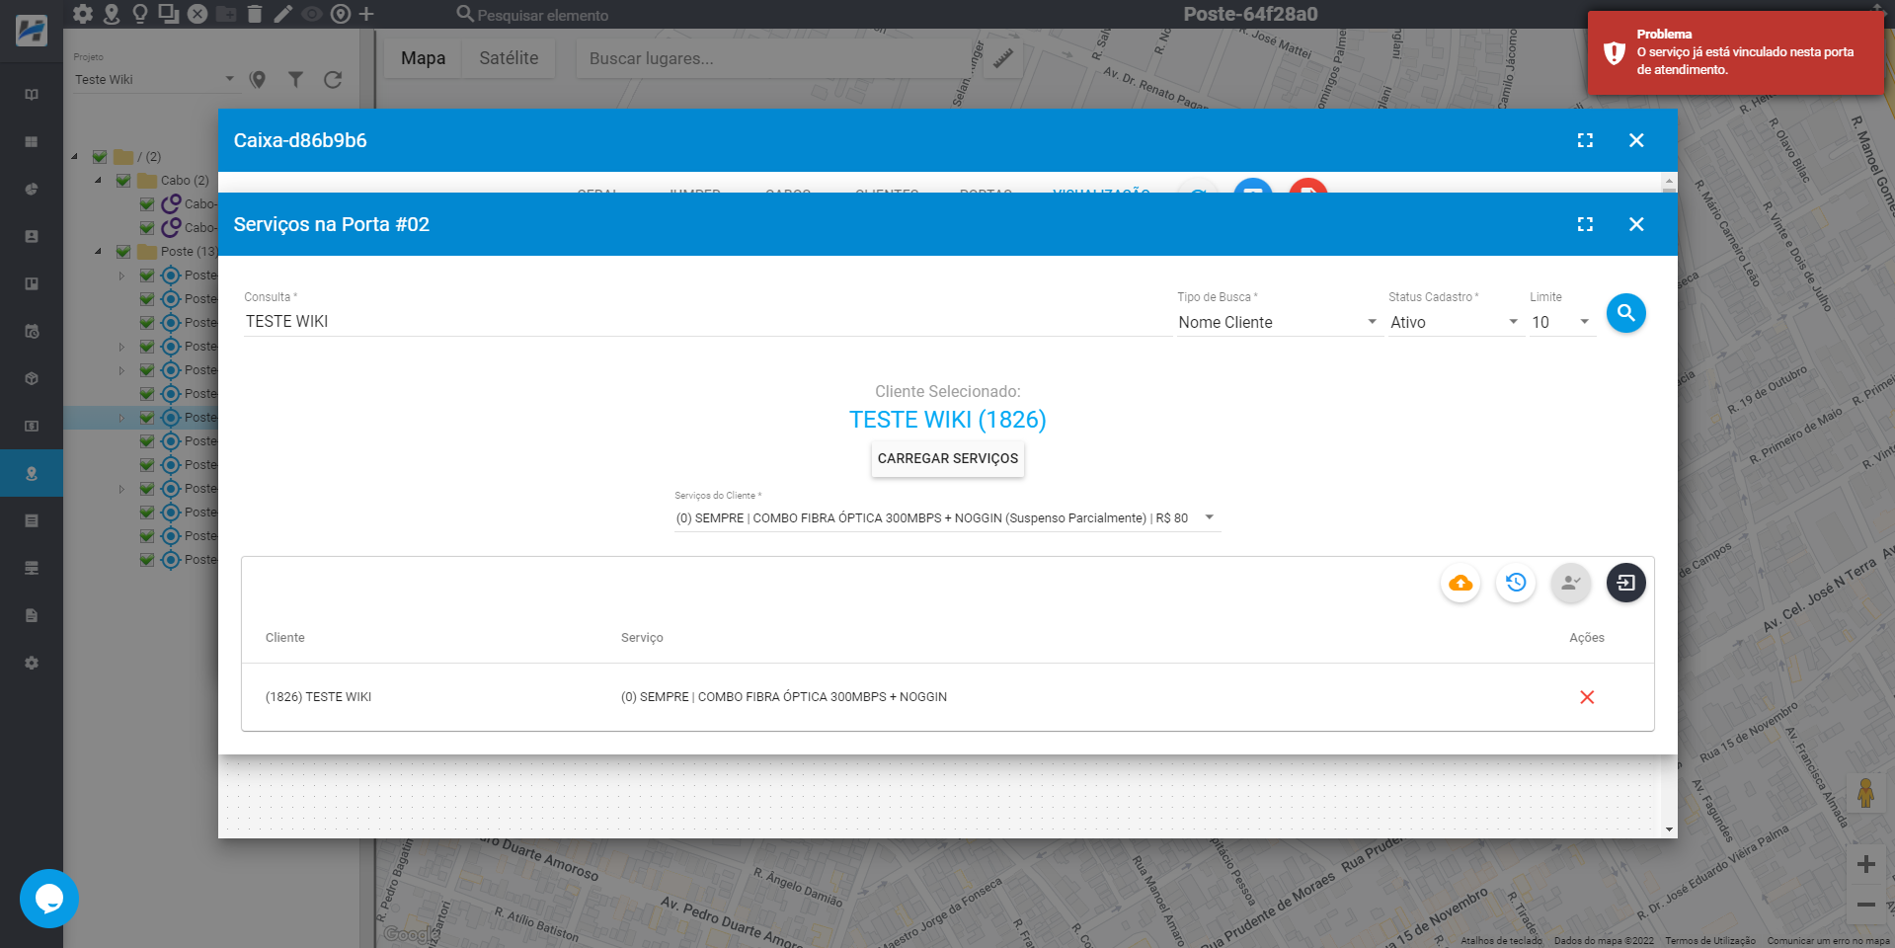This screenshot has width=1895, height=948.
Task: Select the Mapa view tab
Action: tap(423, 58)
